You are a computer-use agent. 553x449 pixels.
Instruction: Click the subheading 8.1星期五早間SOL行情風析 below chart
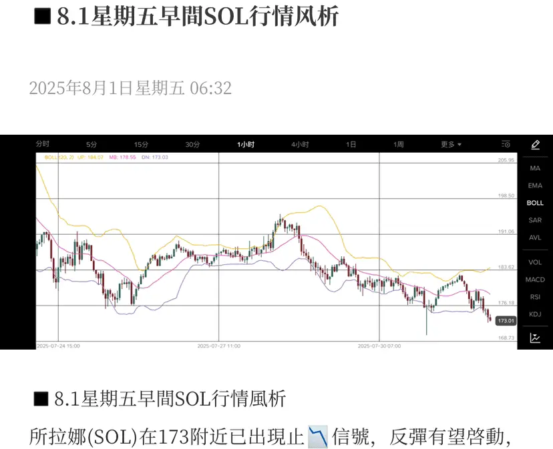click(x=160, y=399)
